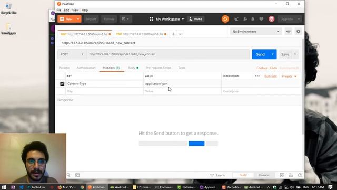
Task: Open manage environments gear icon
Action: click(299, 32)
